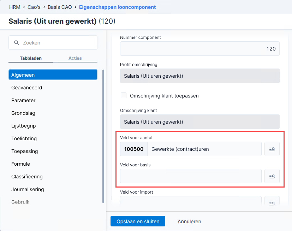Click the sidebar vertical scrollbar
The height and width of the screenshot is (231, 292).
[x=103, y=136]
